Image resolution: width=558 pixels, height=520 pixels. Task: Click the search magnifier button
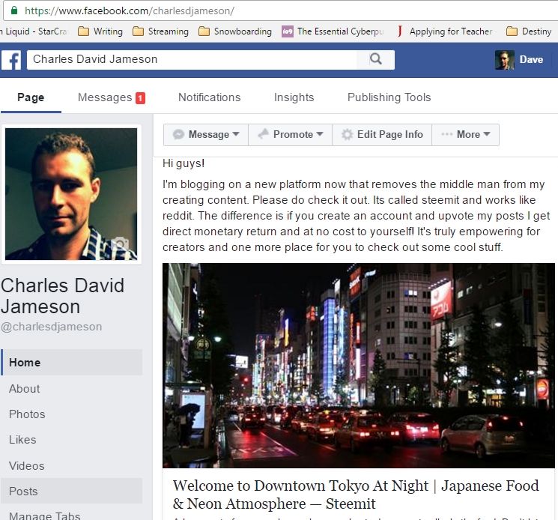coord(376,59)
